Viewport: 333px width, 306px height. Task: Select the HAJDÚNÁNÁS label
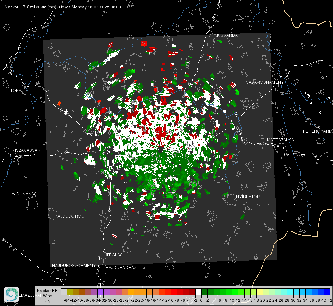[x=22, y=194]
